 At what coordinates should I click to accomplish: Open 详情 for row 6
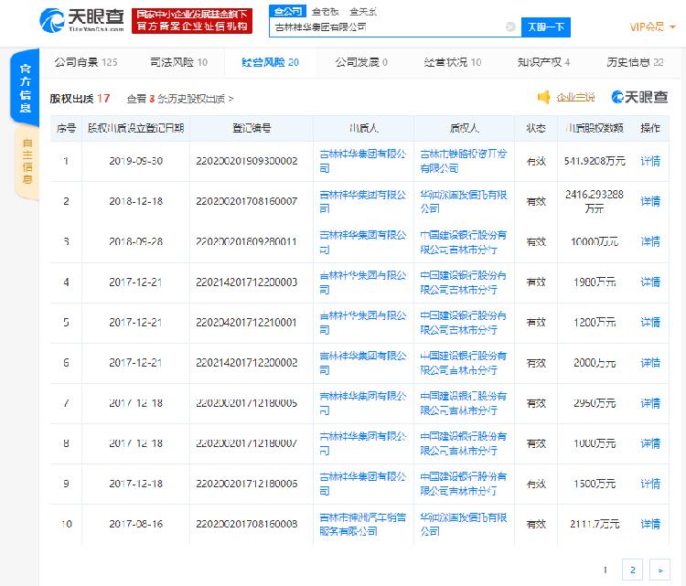click(x=650, y=363)
